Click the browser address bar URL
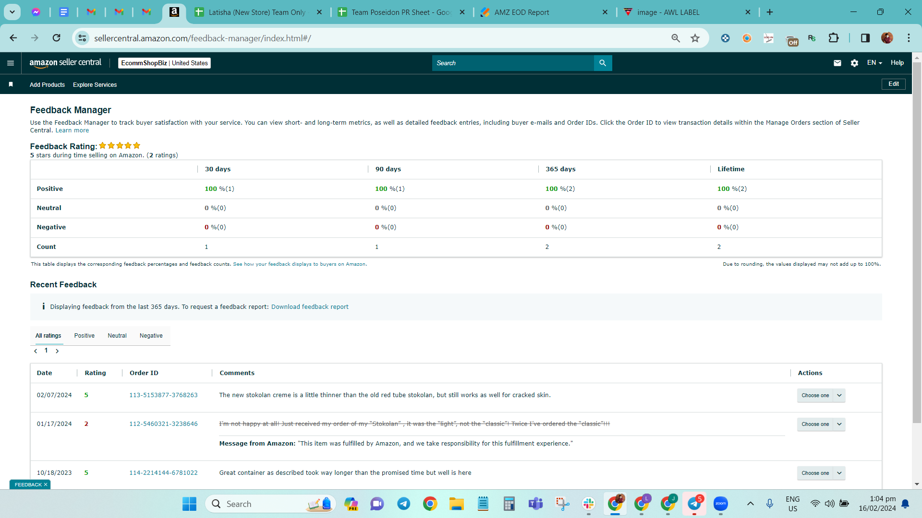 (x=203, y=38)
